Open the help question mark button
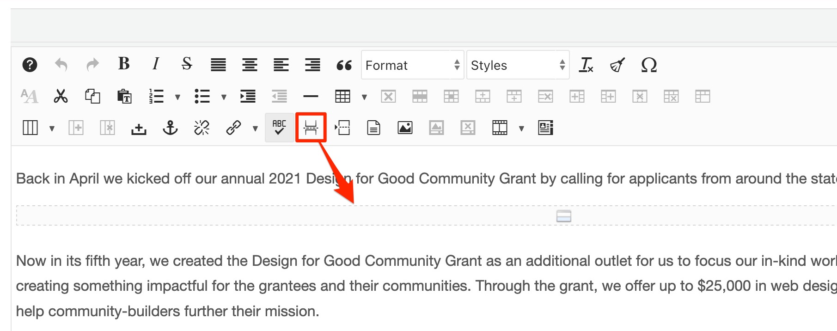Image resolution: width=837 pixels, height=331 pixels. (x=30, y=65)
